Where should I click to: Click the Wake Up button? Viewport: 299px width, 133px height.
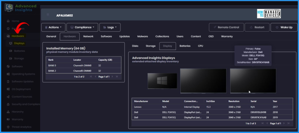pyautogui.click(x=284, y=27)
